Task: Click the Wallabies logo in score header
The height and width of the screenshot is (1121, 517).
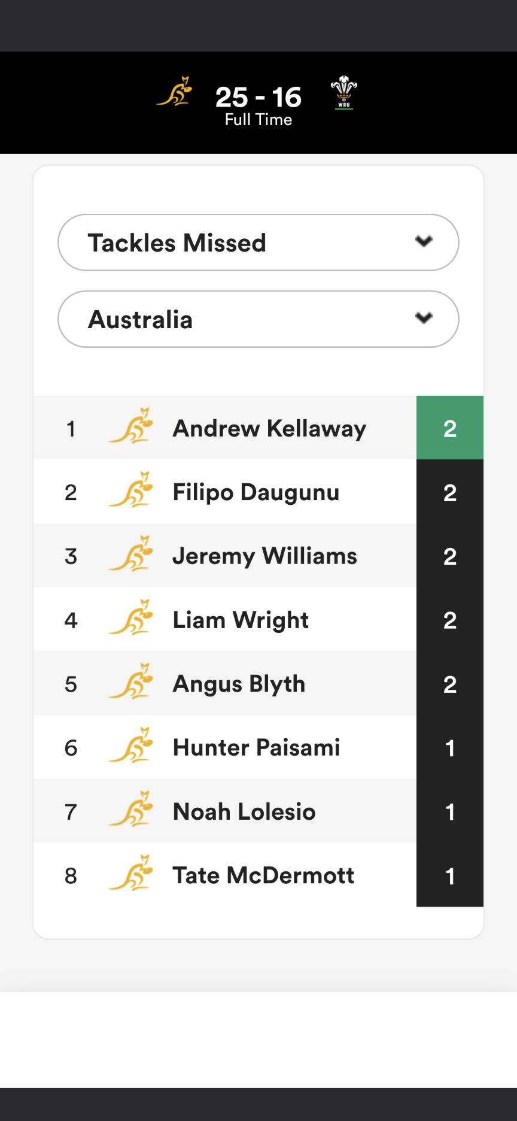Action: pos(175,92)
